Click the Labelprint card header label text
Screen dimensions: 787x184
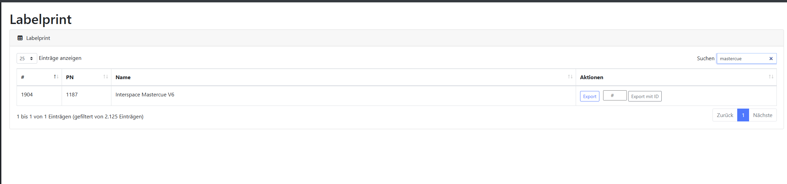pos(38,38)
